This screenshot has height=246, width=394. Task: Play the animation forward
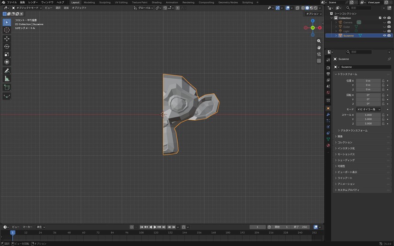click(155, 227)
